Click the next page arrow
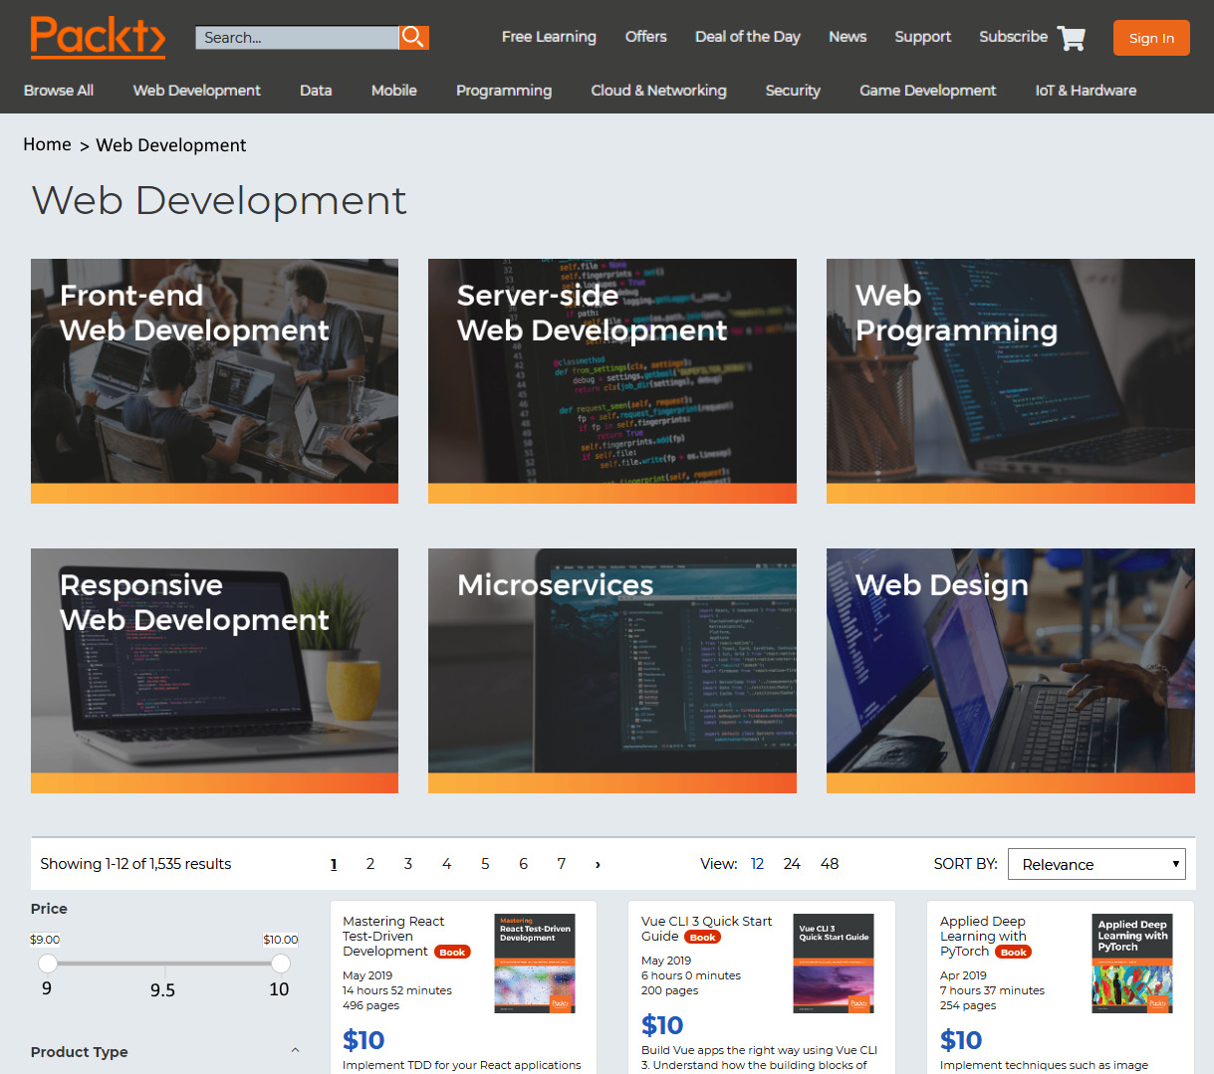This screenshot has width=1214, height=1074. [x=598, y=865]
